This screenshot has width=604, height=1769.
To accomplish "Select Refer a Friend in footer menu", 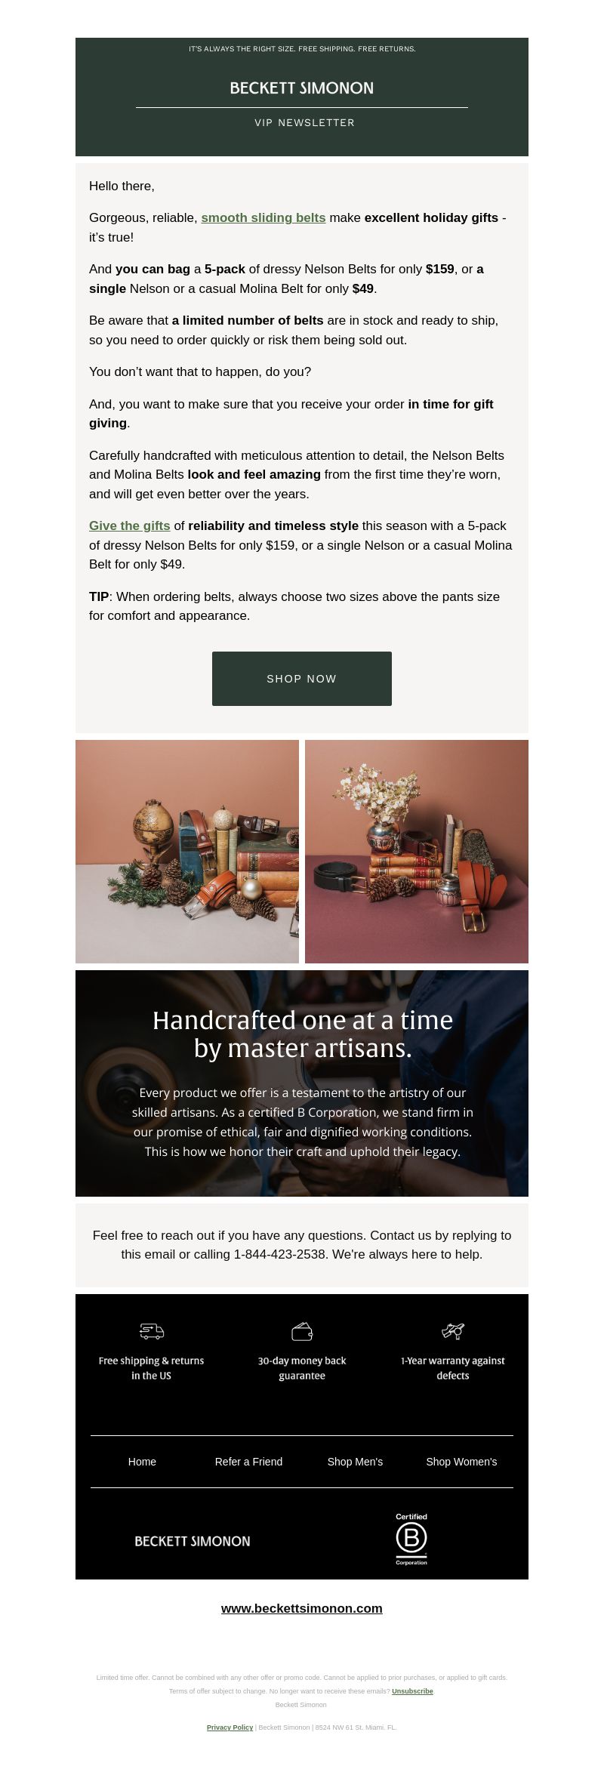I will [248, 1462].
